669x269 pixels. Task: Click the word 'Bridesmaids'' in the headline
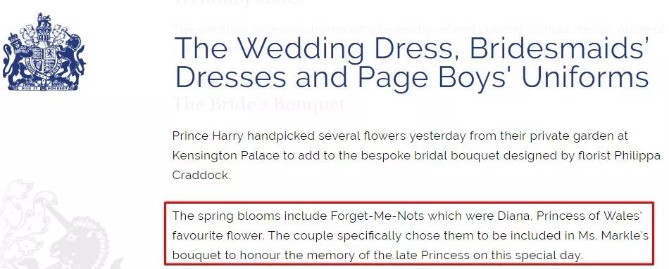click(x=559, y=48)
